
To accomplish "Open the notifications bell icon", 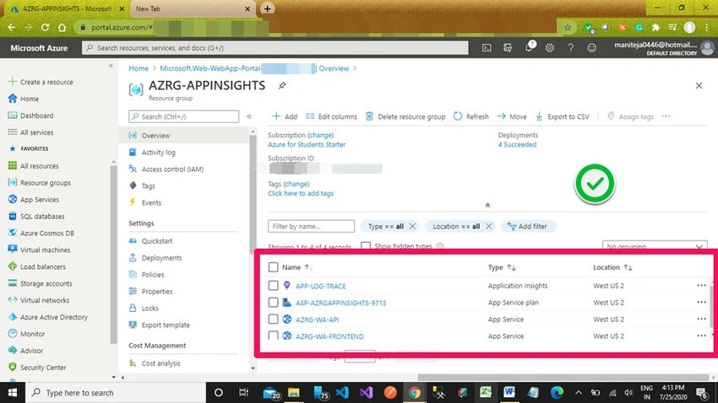I will point(529,47).
